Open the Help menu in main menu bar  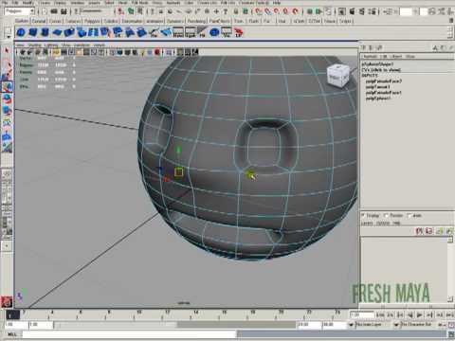coord(277,3)
